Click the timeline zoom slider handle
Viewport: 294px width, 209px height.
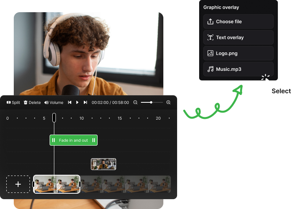(151, 102)
